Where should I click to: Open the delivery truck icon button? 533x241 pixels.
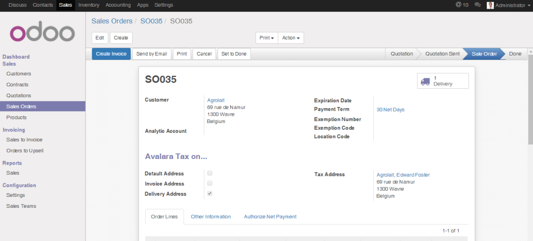(x=425, y=81)
